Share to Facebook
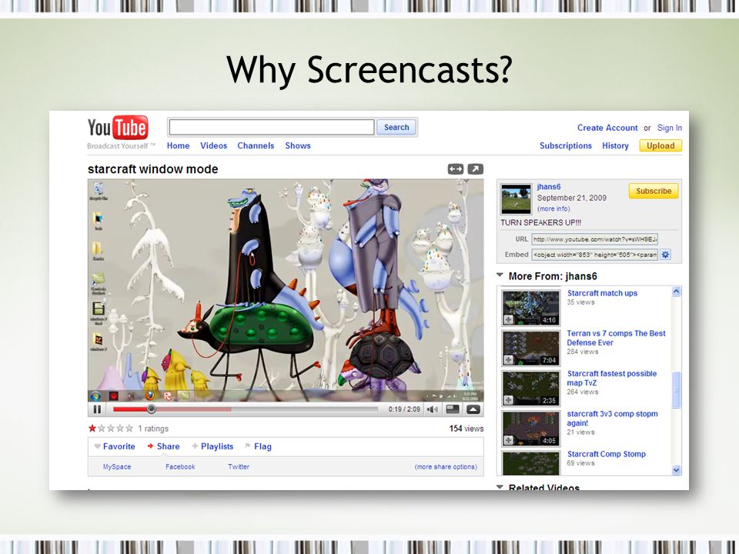Image resolution: width=739 pixels, height=554 pixels. pyautogui.click(x=180, y=466)
